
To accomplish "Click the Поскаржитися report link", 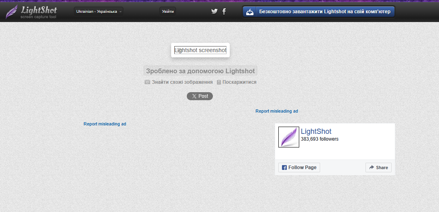I will point(237,82).
